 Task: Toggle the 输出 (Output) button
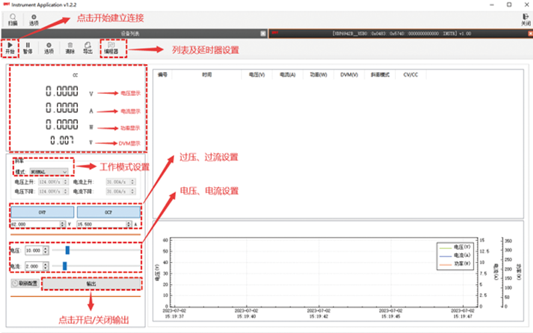coord(91,284)
